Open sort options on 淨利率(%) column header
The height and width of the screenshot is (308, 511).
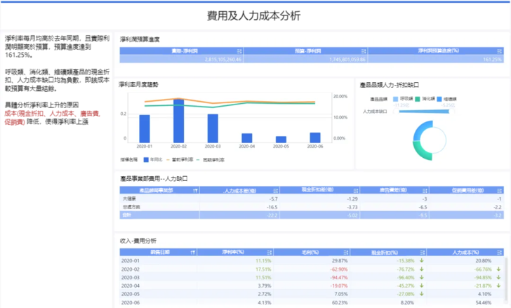point(268,251)
